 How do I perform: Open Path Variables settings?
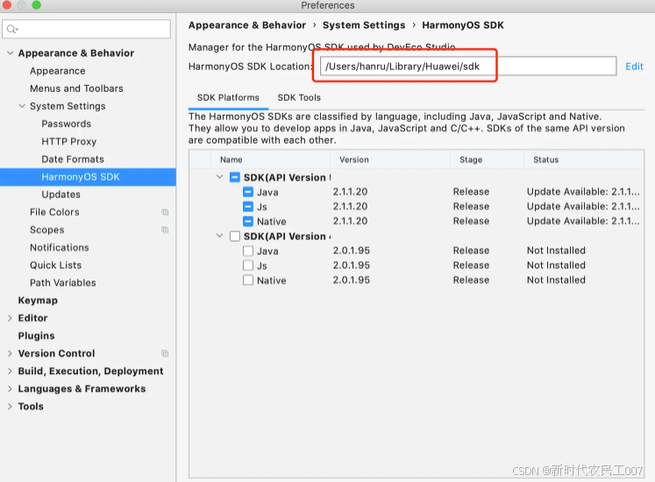[x=63, y=283]
